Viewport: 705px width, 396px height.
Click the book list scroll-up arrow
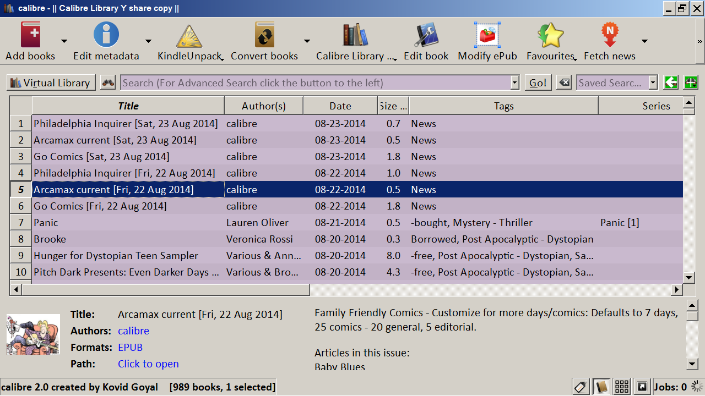[688, 103]
